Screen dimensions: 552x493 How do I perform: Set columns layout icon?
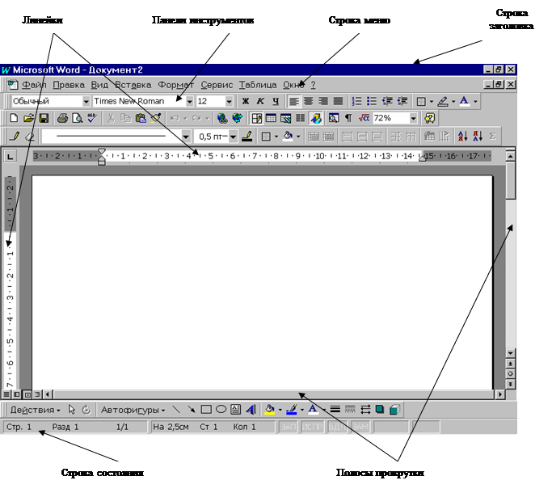click(x=301, y=118)
